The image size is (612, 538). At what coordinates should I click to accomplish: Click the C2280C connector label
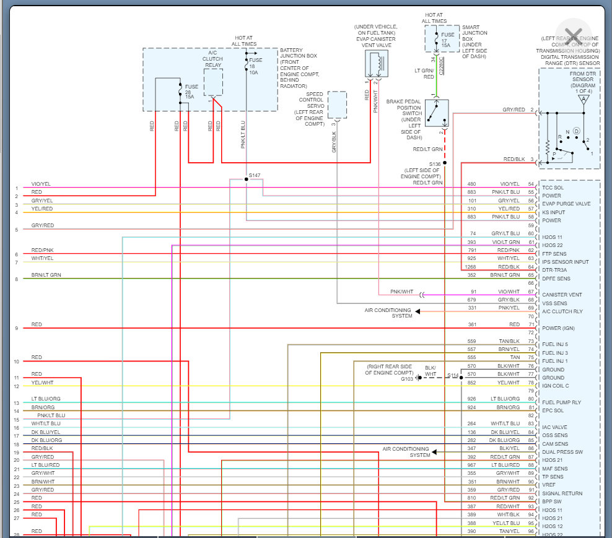[x=442, y=66]
